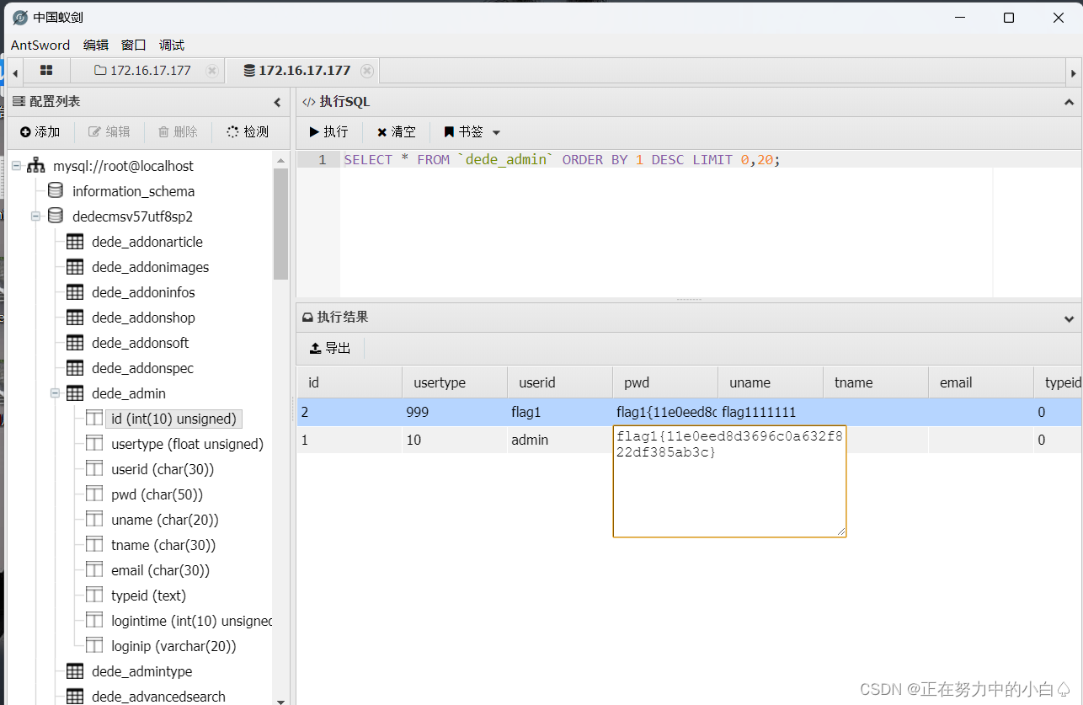Switch to the home grid tab
This screenshot has height=705, width=1083.
click(x=46, y=71)
